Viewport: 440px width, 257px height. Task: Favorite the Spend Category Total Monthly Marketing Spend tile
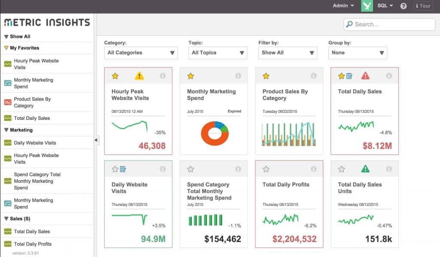point(190,169)
